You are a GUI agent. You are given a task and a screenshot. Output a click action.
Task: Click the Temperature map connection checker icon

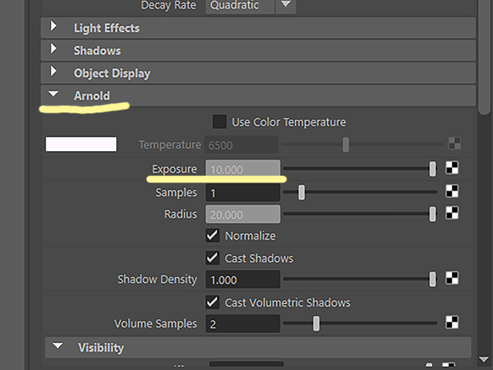coord(454,143)
